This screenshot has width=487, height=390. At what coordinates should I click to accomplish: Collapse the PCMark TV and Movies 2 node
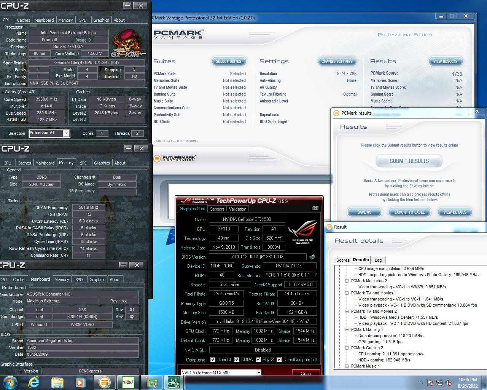(347, 311)
